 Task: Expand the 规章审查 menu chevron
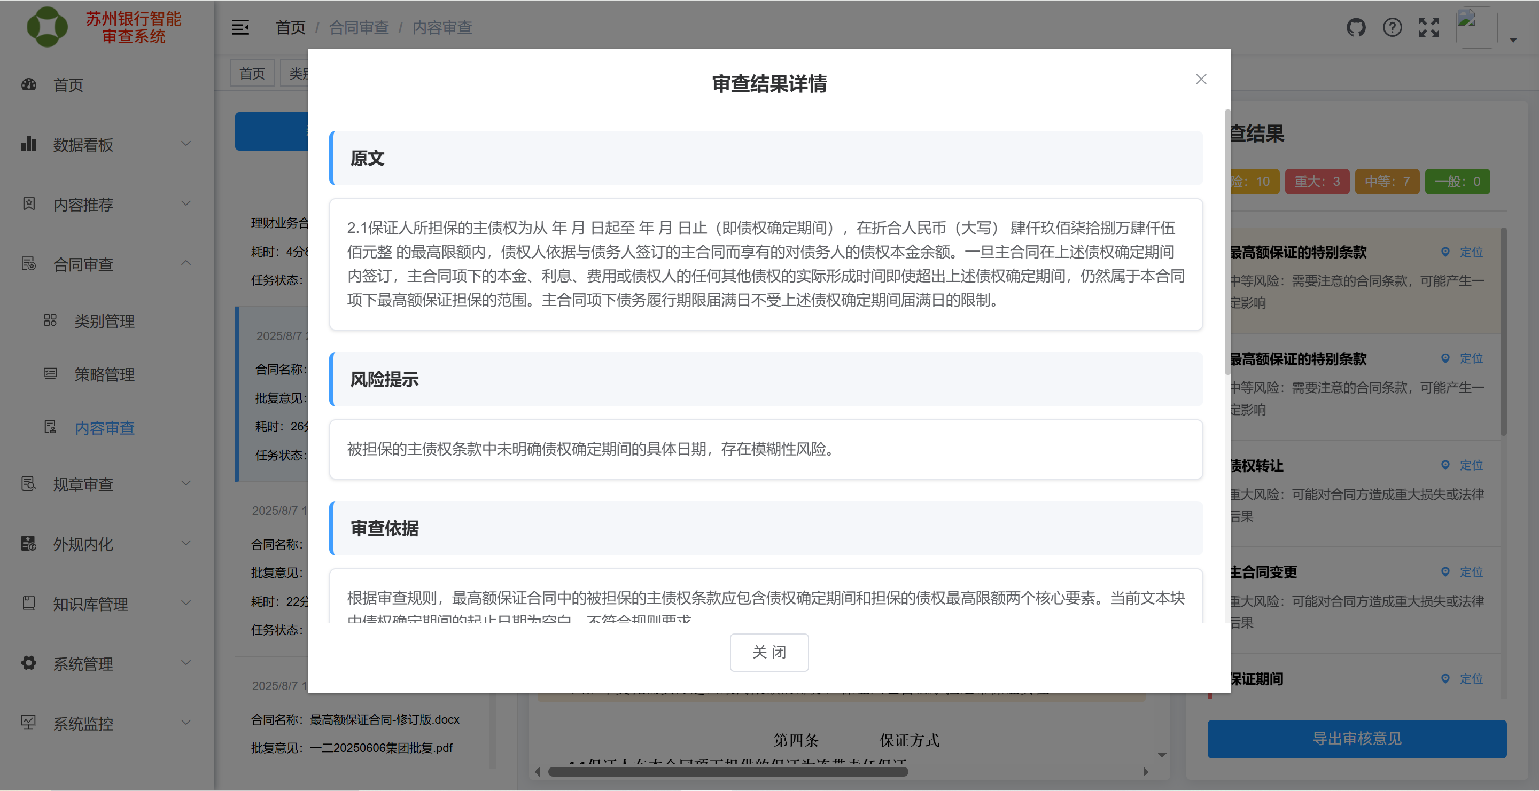(186, 483)
